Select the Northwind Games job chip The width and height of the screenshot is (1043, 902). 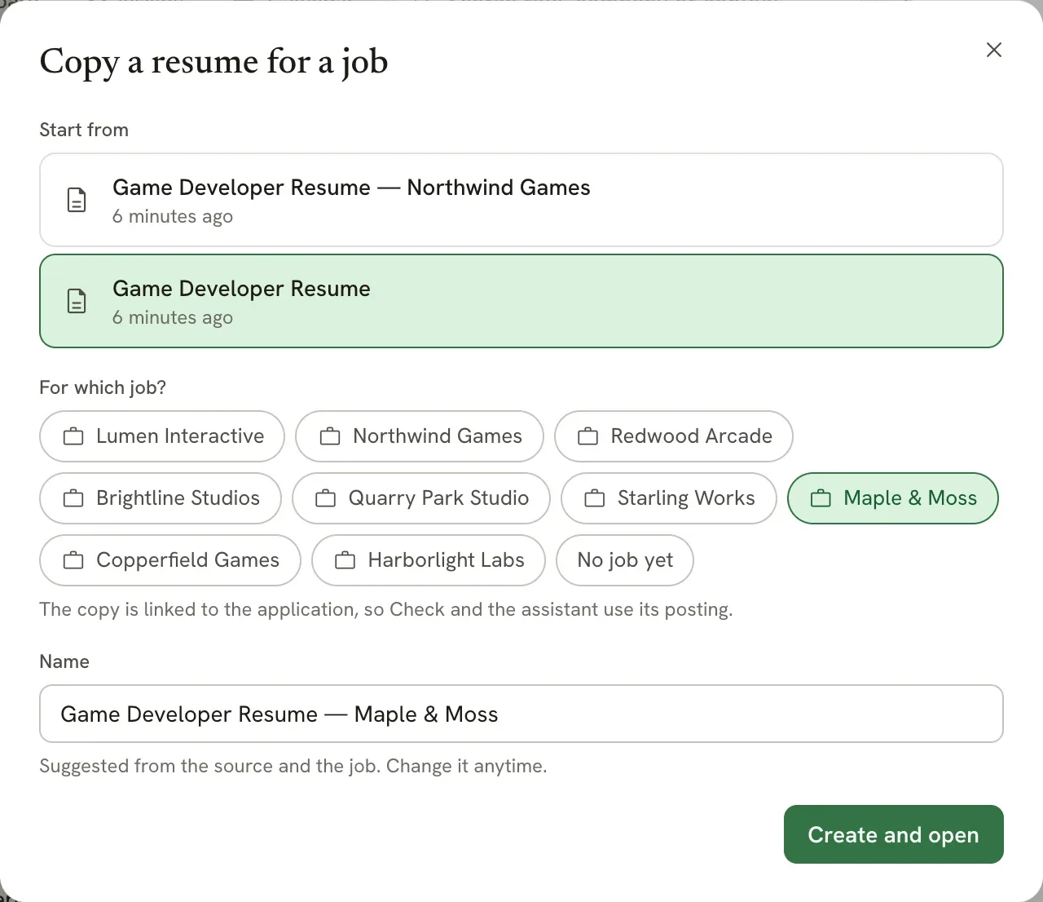[x=420, y=436]
